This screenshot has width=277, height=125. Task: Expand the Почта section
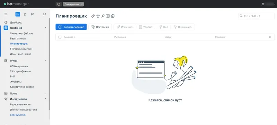[45, 93]
